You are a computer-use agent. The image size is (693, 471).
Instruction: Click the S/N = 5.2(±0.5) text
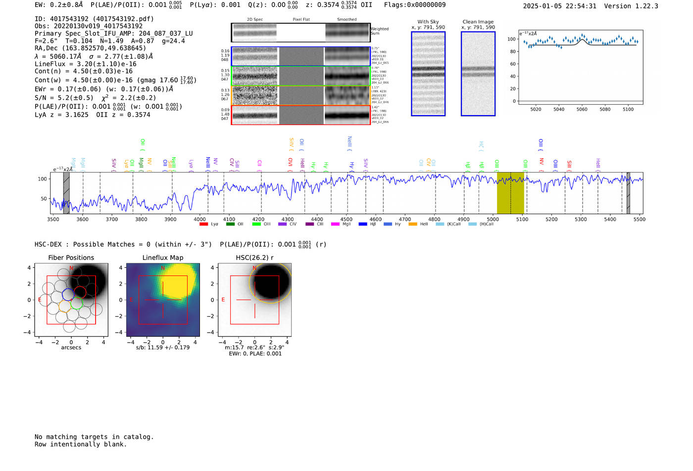64,98
